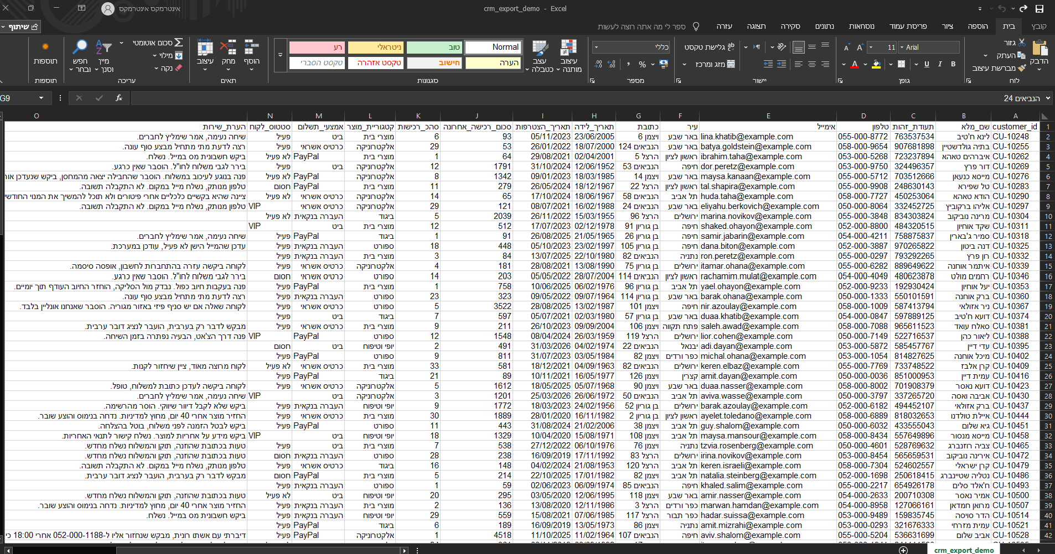Toggle Center horizontal text alignment
This screenshot has width=1055, height=554.
pos(812,64)
